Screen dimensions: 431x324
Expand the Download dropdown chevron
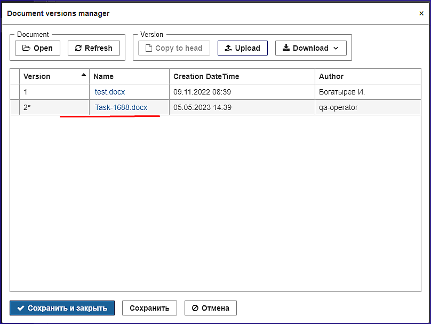click(x=336, y=48)
